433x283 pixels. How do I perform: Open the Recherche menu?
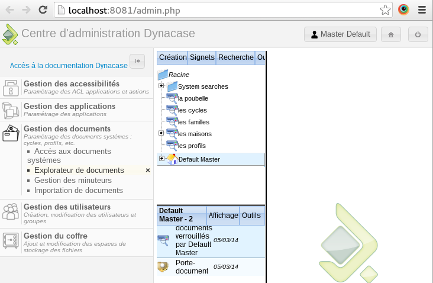point(235,57)
